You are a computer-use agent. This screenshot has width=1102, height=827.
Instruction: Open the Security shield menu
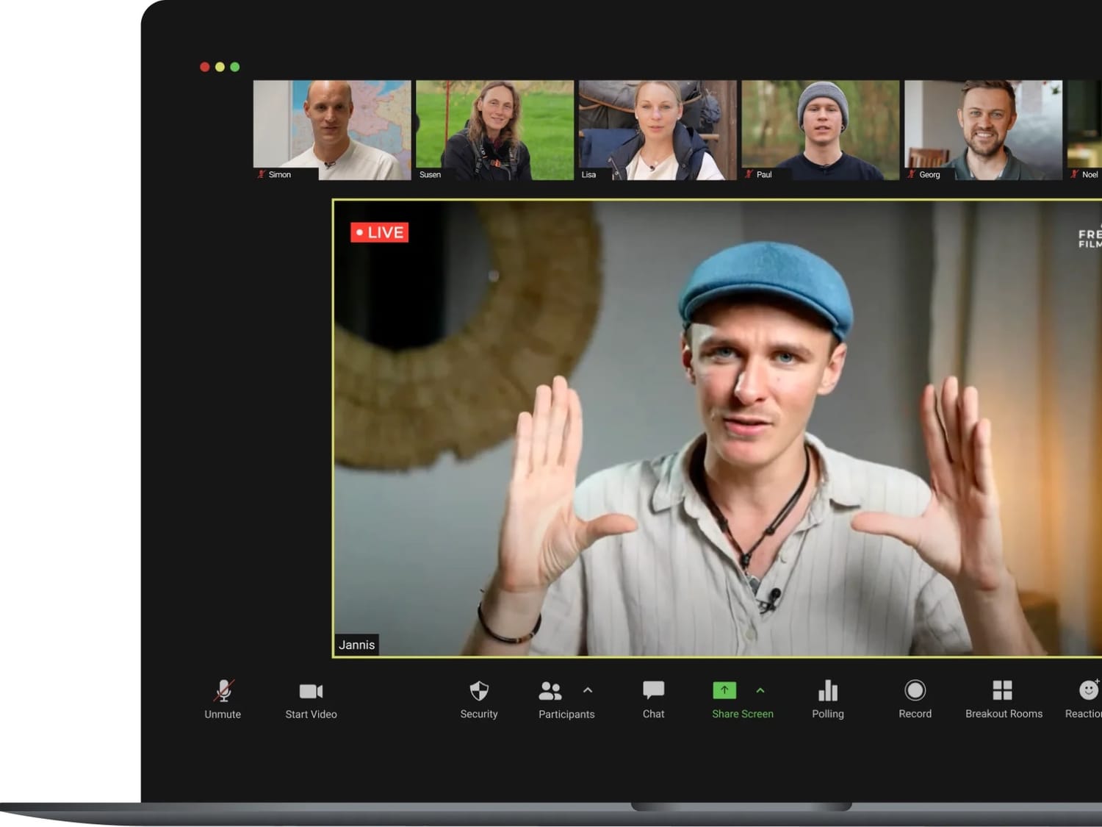click(x=479, y=691)
